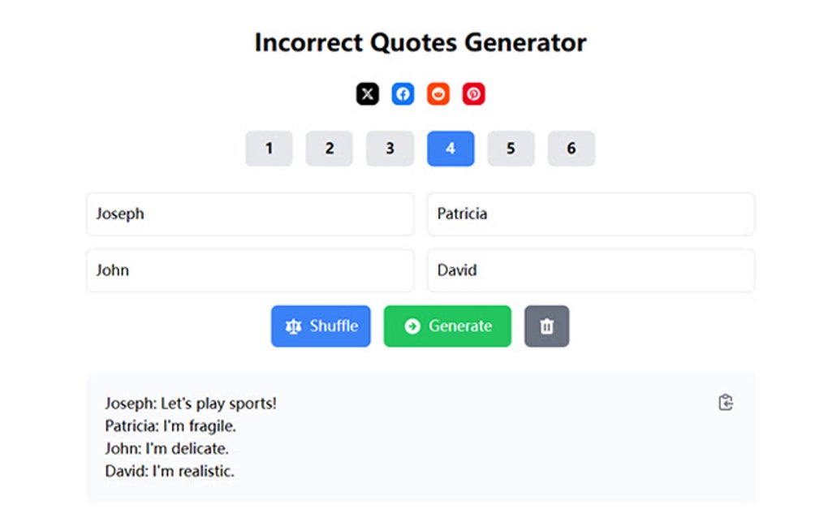Copy the generated quote using the clipboard icon

click(725, 402)
